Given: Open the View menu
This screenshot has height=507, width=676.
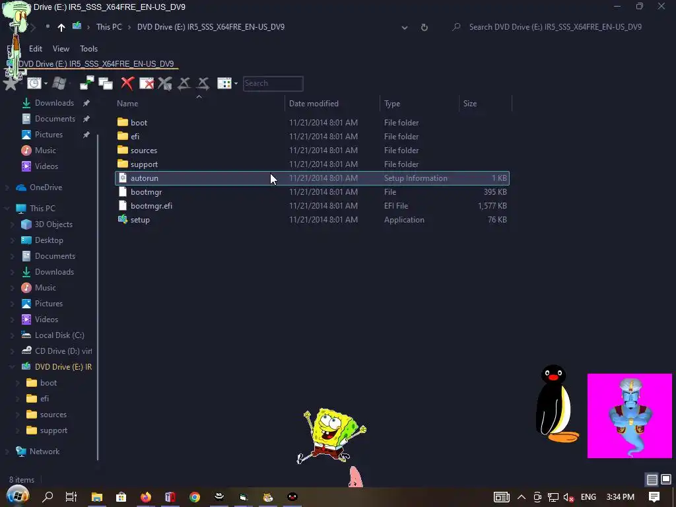Looking at the screenshot, I should (x=61, y=49).
